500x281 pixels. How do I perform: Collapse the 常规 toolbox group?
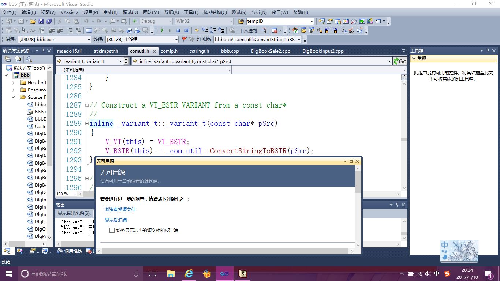(414, 59)
